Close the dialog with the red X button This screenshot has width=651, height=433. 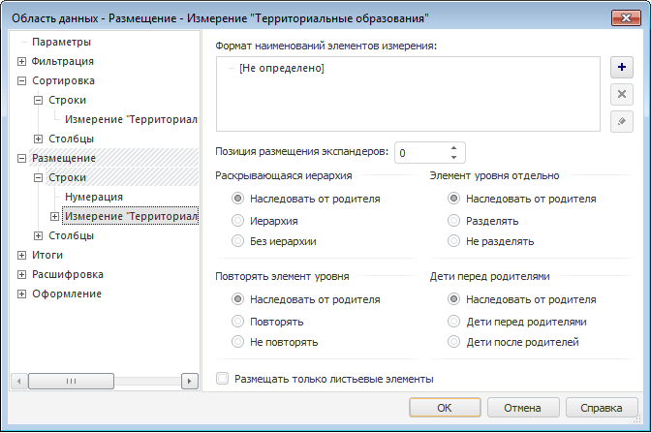[x=624, y=17]
